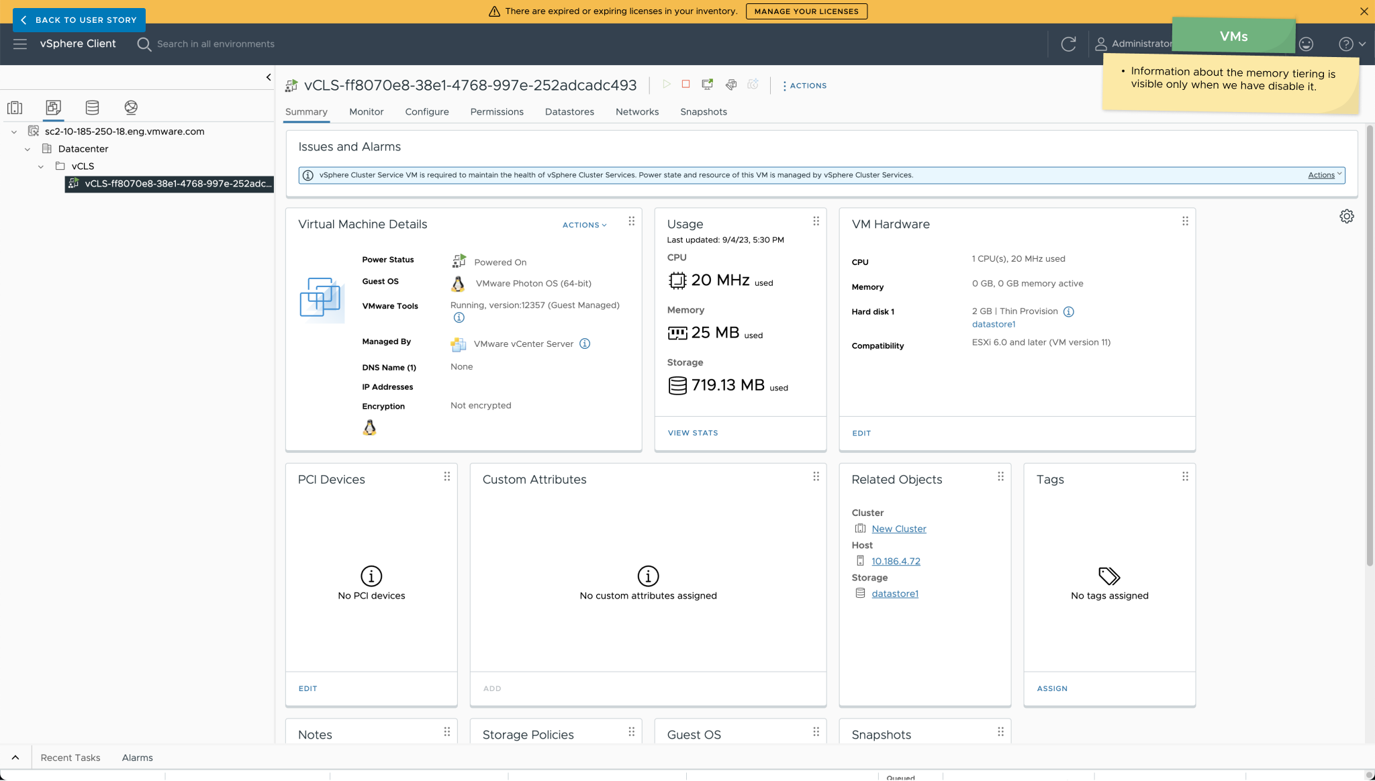Open the New Cluster link
Screen dimensions: 1375x781
pyautogui.click(x=898, y=529)
